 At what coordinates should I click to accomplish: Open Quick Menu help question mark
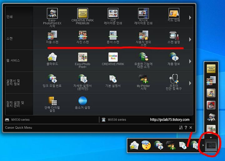(x=186, y=128)
